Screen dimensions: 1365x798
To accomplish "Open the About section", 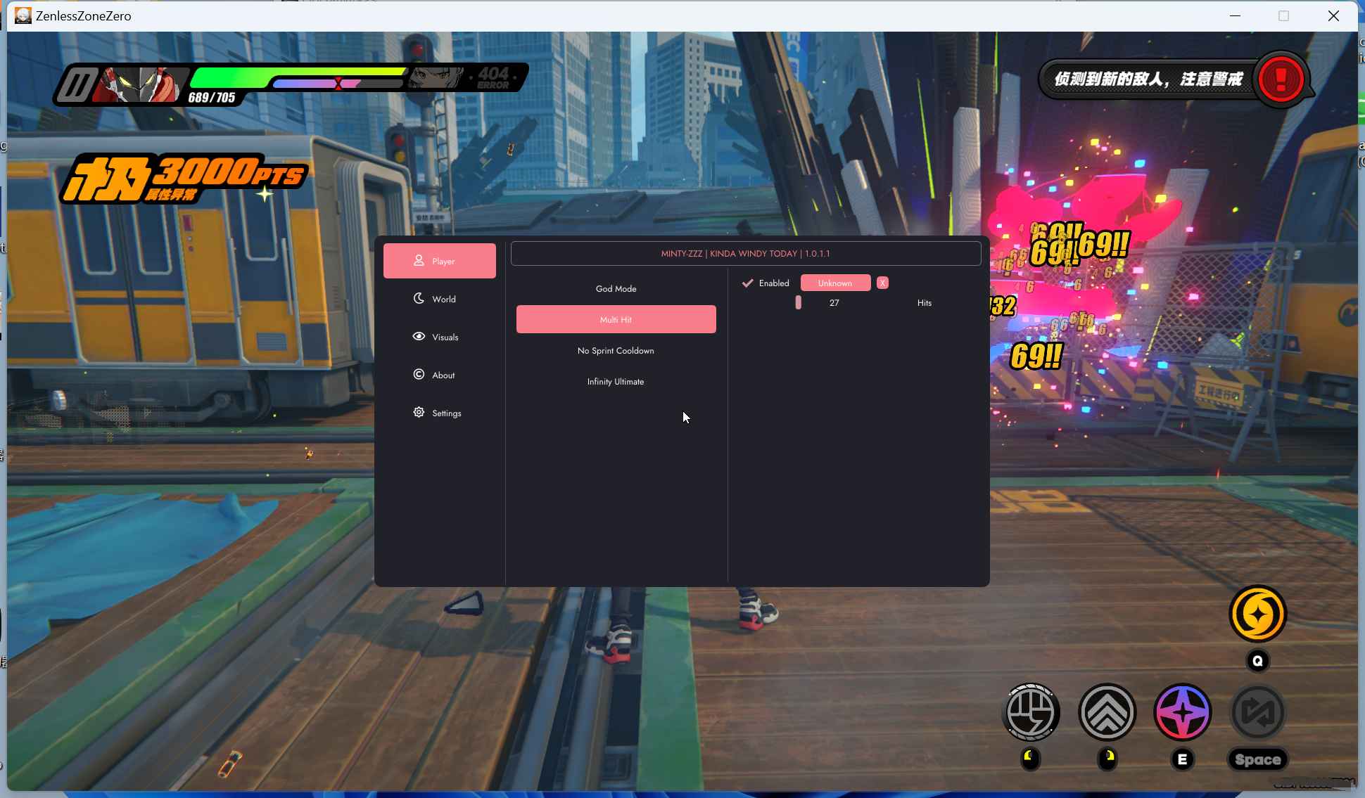I will coord(443,374).
